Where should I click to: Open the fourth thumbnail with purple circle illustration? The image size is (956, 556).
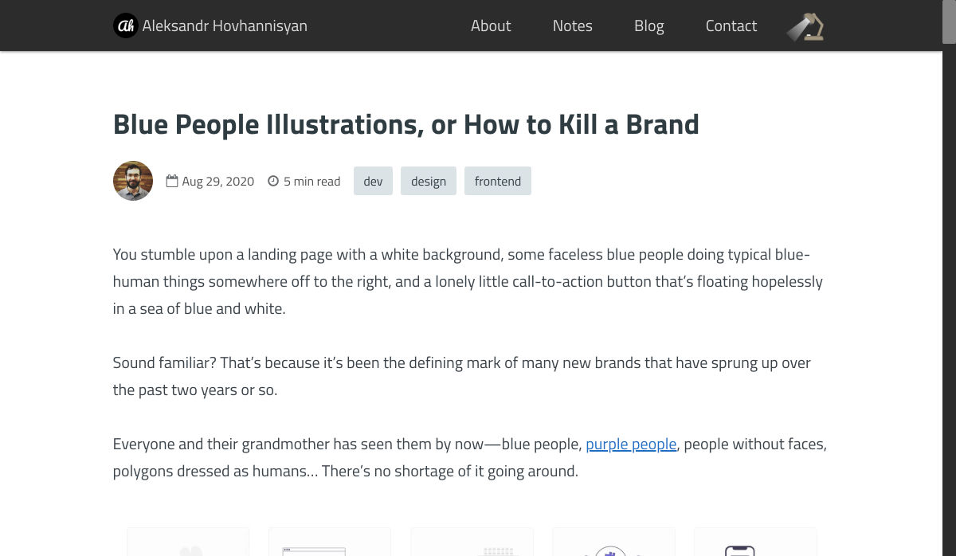tap(613, 542)
